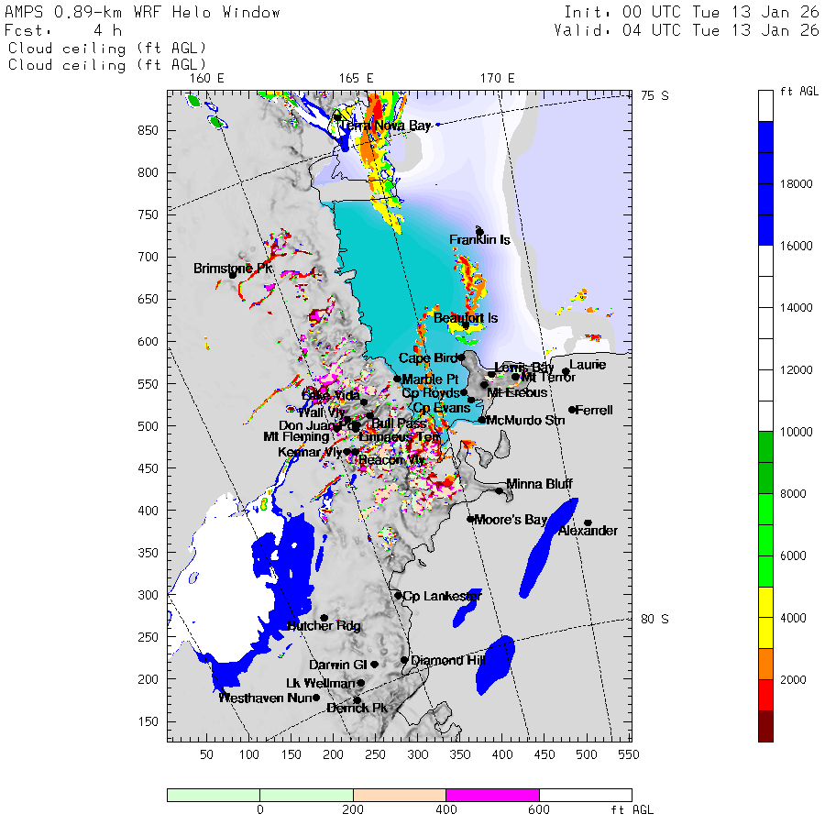
Task: Click the AMPS 0.89-km WRF Helo Window title
Action: (x=142, y=12)
